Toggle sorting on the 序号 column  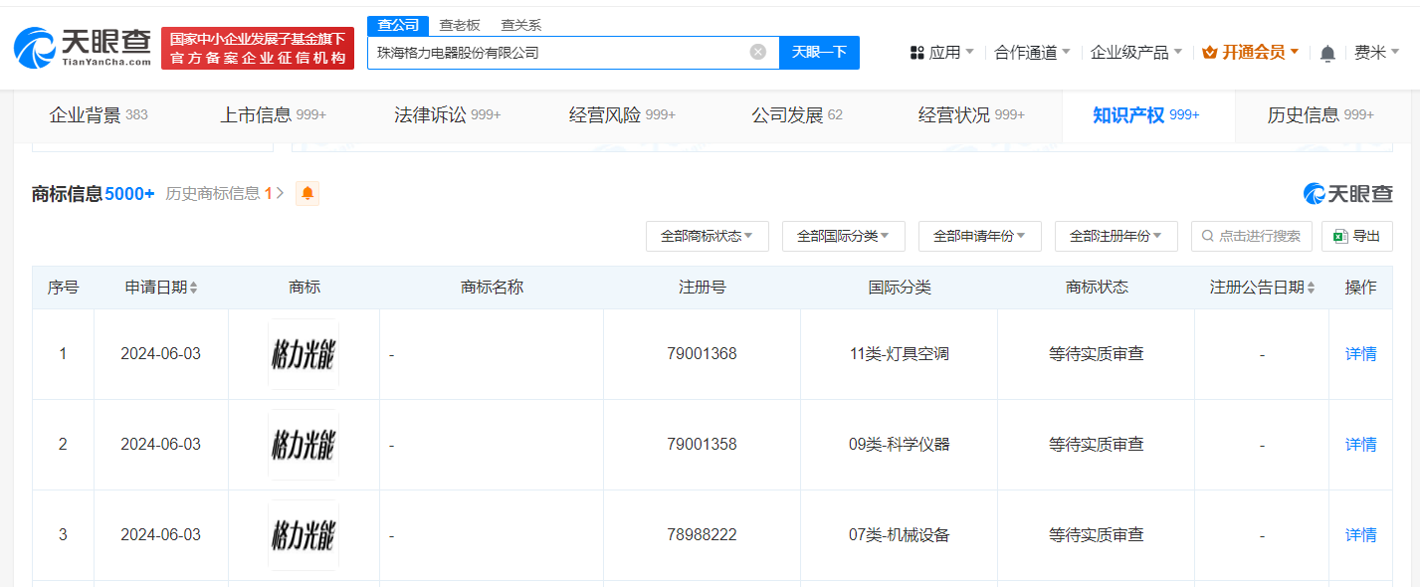(63, 287)
